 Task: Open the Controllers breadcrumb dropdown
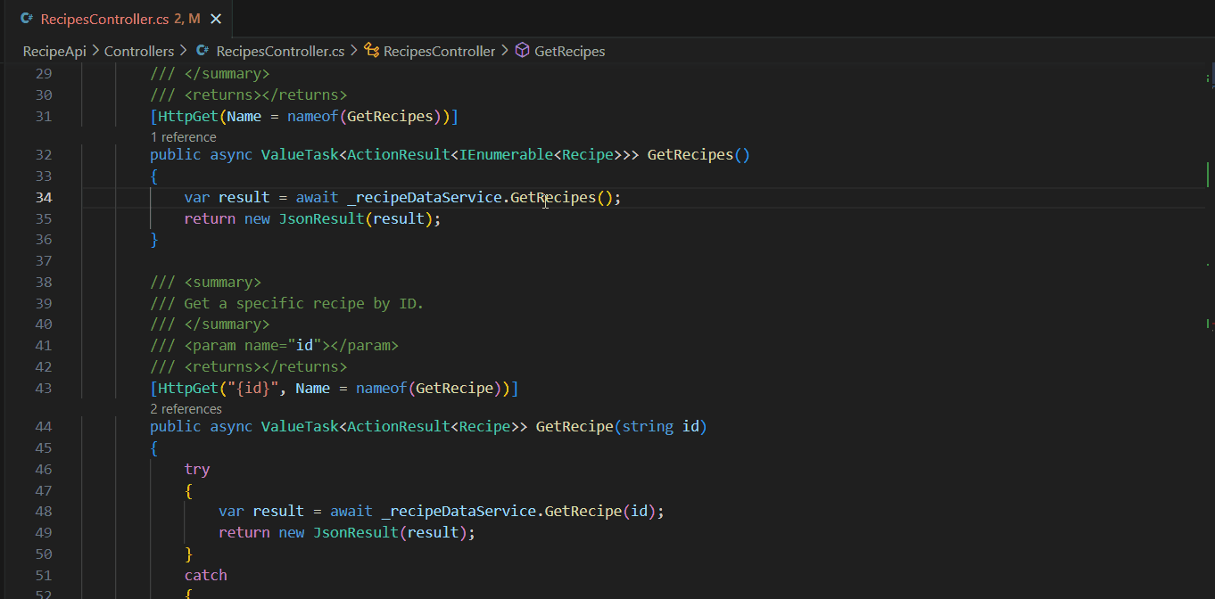[139, 51]
